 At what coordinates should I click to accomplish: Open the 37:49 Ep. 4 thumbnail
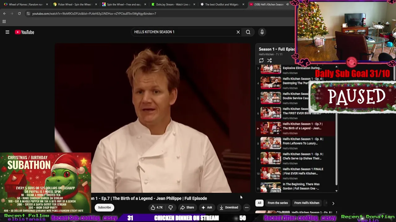271,83
